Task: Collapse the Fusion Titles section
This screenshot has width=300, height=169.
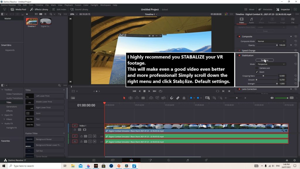Action: point(64,133)
